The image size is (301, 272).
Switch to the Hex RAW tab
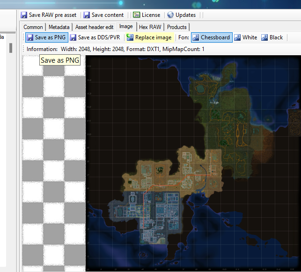pos(150,27)
